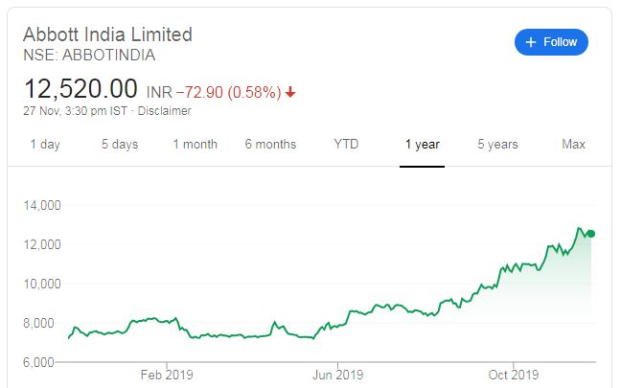Select the Max range tab
This screenshot has width=621, height=388.
(573, 145)
